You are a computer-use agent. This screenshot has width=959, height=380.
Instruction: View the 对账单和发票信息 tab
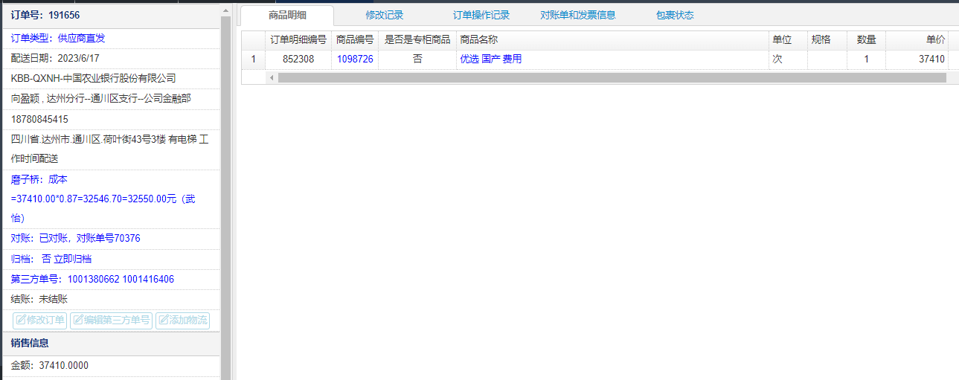point(578,15)
